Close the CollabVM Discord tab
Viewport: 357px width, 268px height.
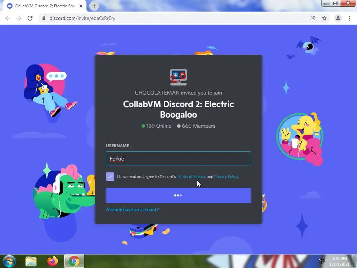point(81,6)
